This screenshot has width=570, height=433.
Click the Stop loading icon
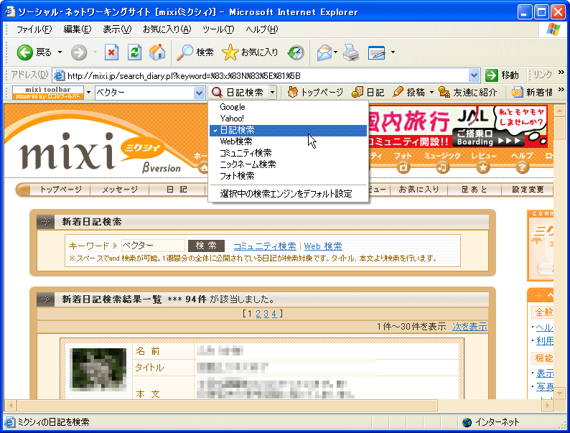(x=111, y=52)
